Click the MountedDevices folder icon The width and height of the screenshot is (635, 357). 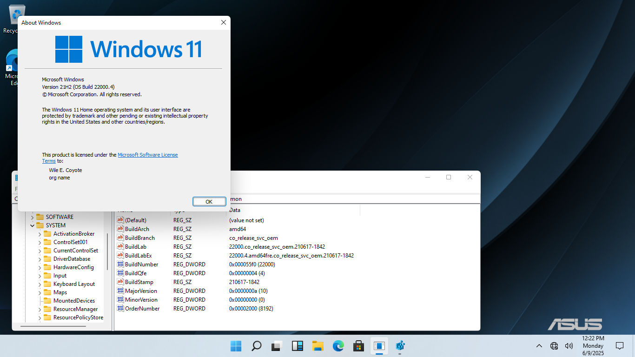[47, 301]
